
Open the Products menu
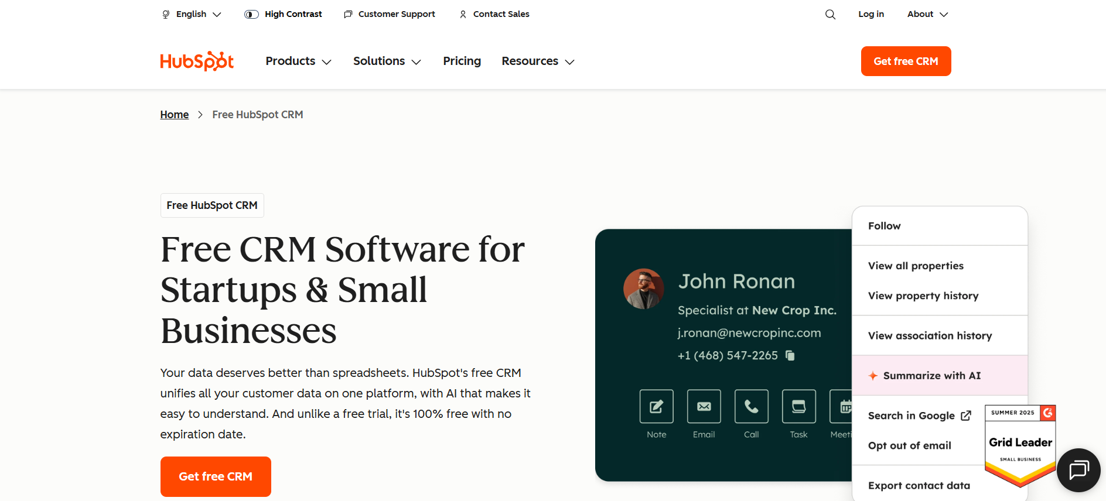[x=298, y=61]
